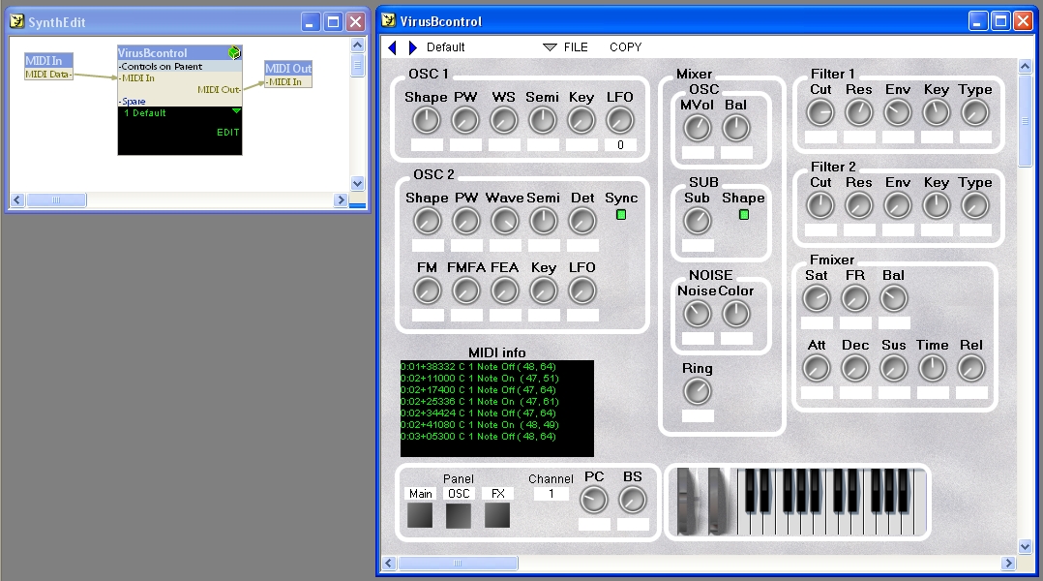The image size is (1043, 581).
Task: Click the Rel envelope knob
Action: click(x=971, y=368)
